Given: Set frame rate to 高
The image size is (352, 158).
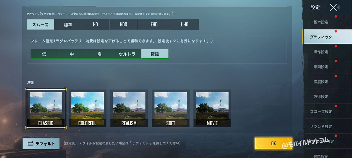Looking at the screenshot, I should pos(100,54).
